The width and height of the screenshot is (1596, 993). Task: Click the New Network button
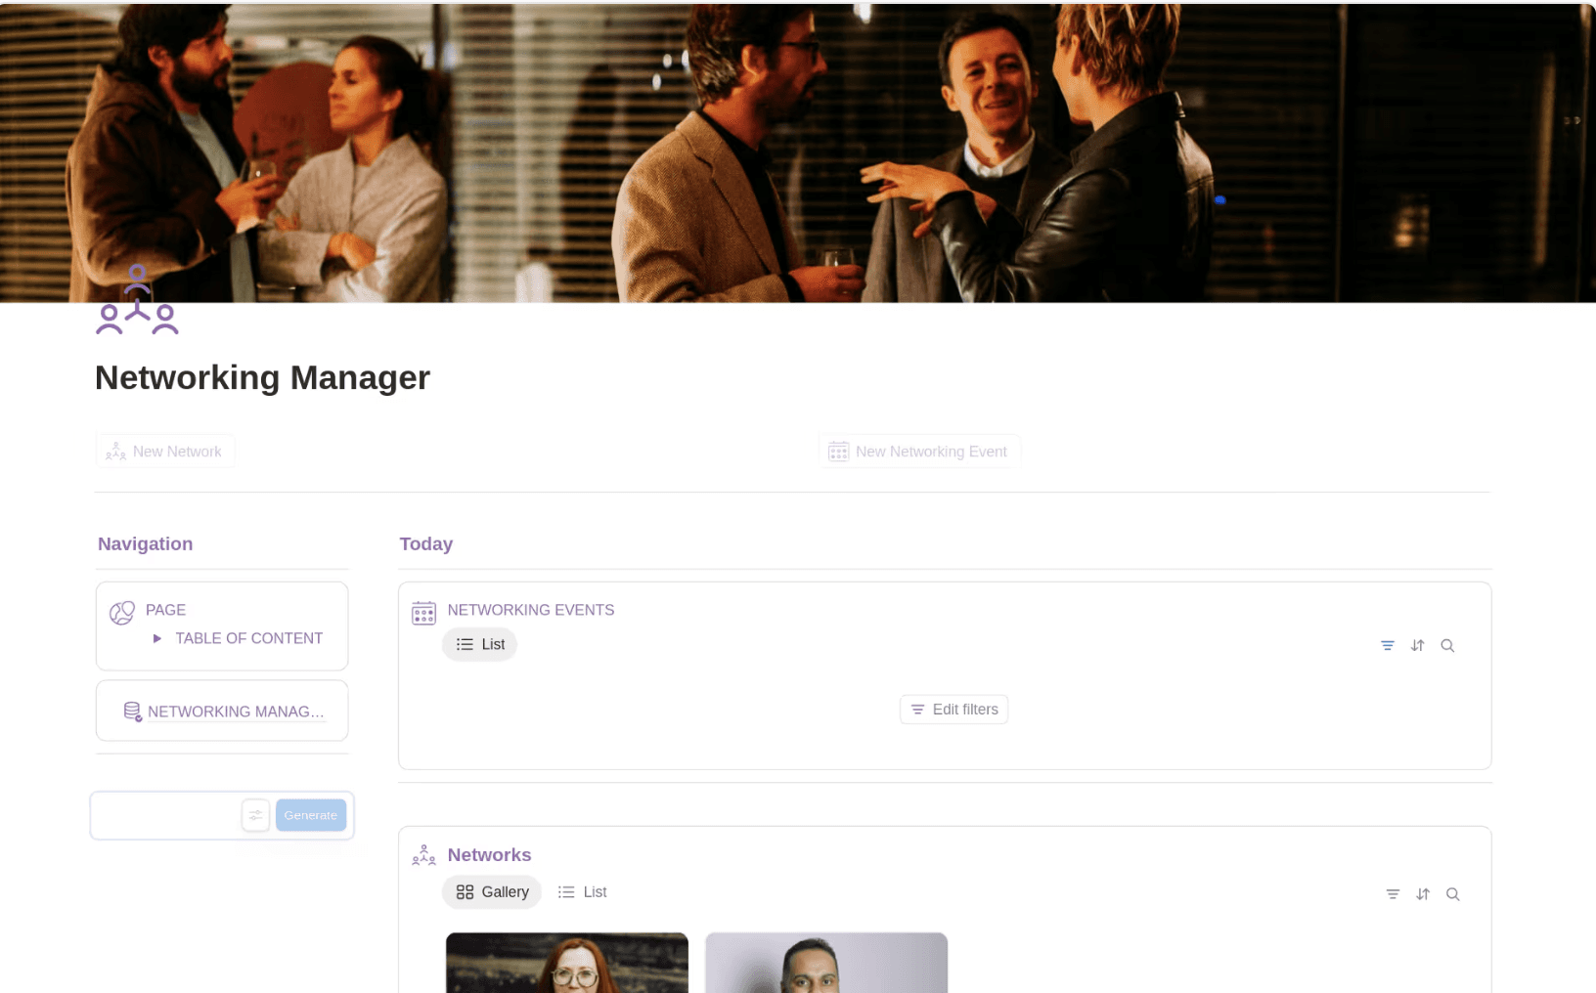coord(165,451)
